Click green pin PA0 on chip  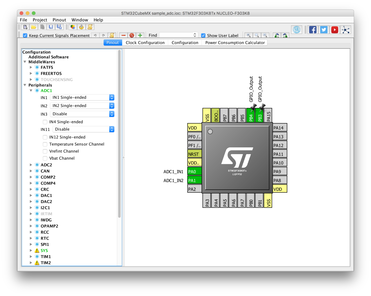coord(194,171)
